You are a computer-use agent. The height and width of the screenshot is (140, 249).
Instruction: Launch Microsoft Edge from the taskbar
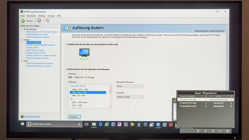point(100,124)
